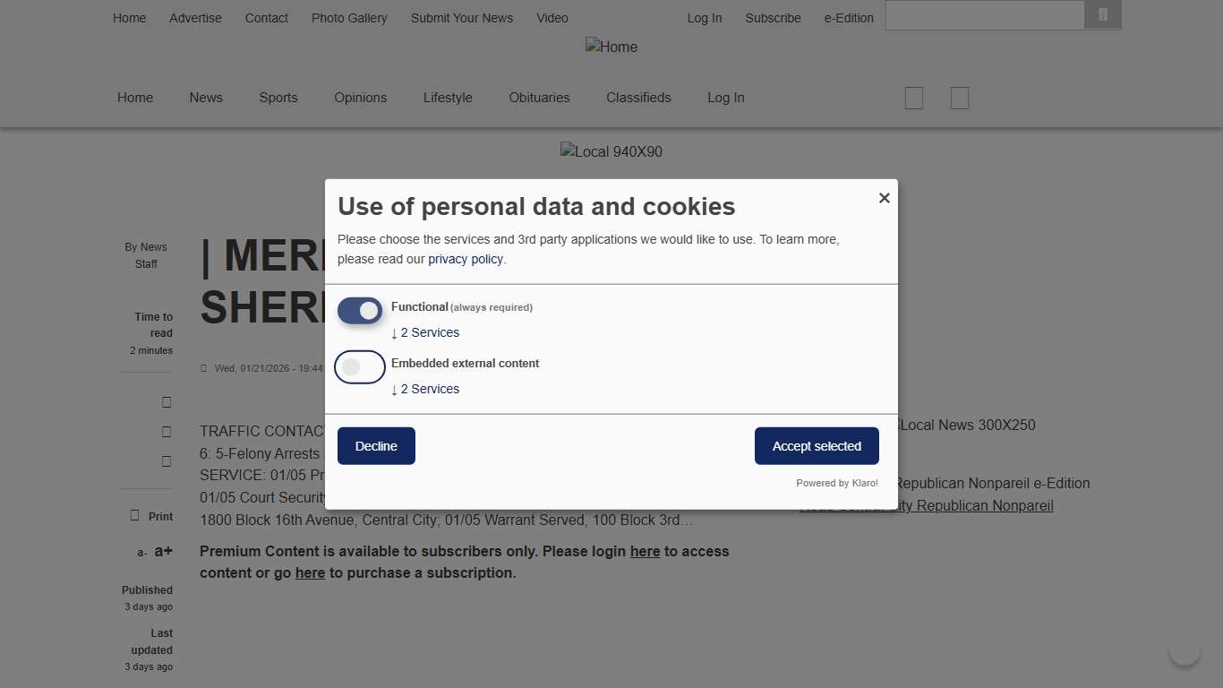Screen dimensions: 1223x688
Task: Close the cookie dialog with the X
Action: click(x=884, y=198)
